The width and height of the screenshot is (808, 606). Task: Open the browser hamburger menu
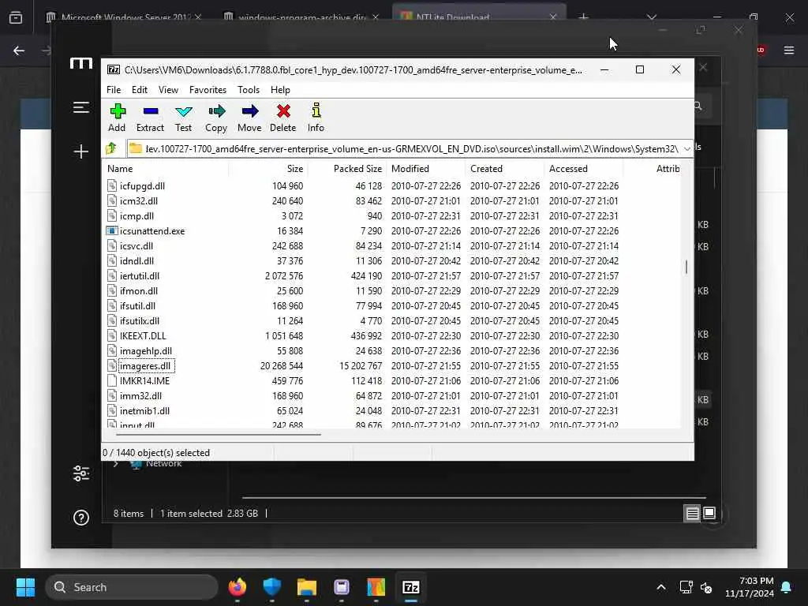(789, 50)
